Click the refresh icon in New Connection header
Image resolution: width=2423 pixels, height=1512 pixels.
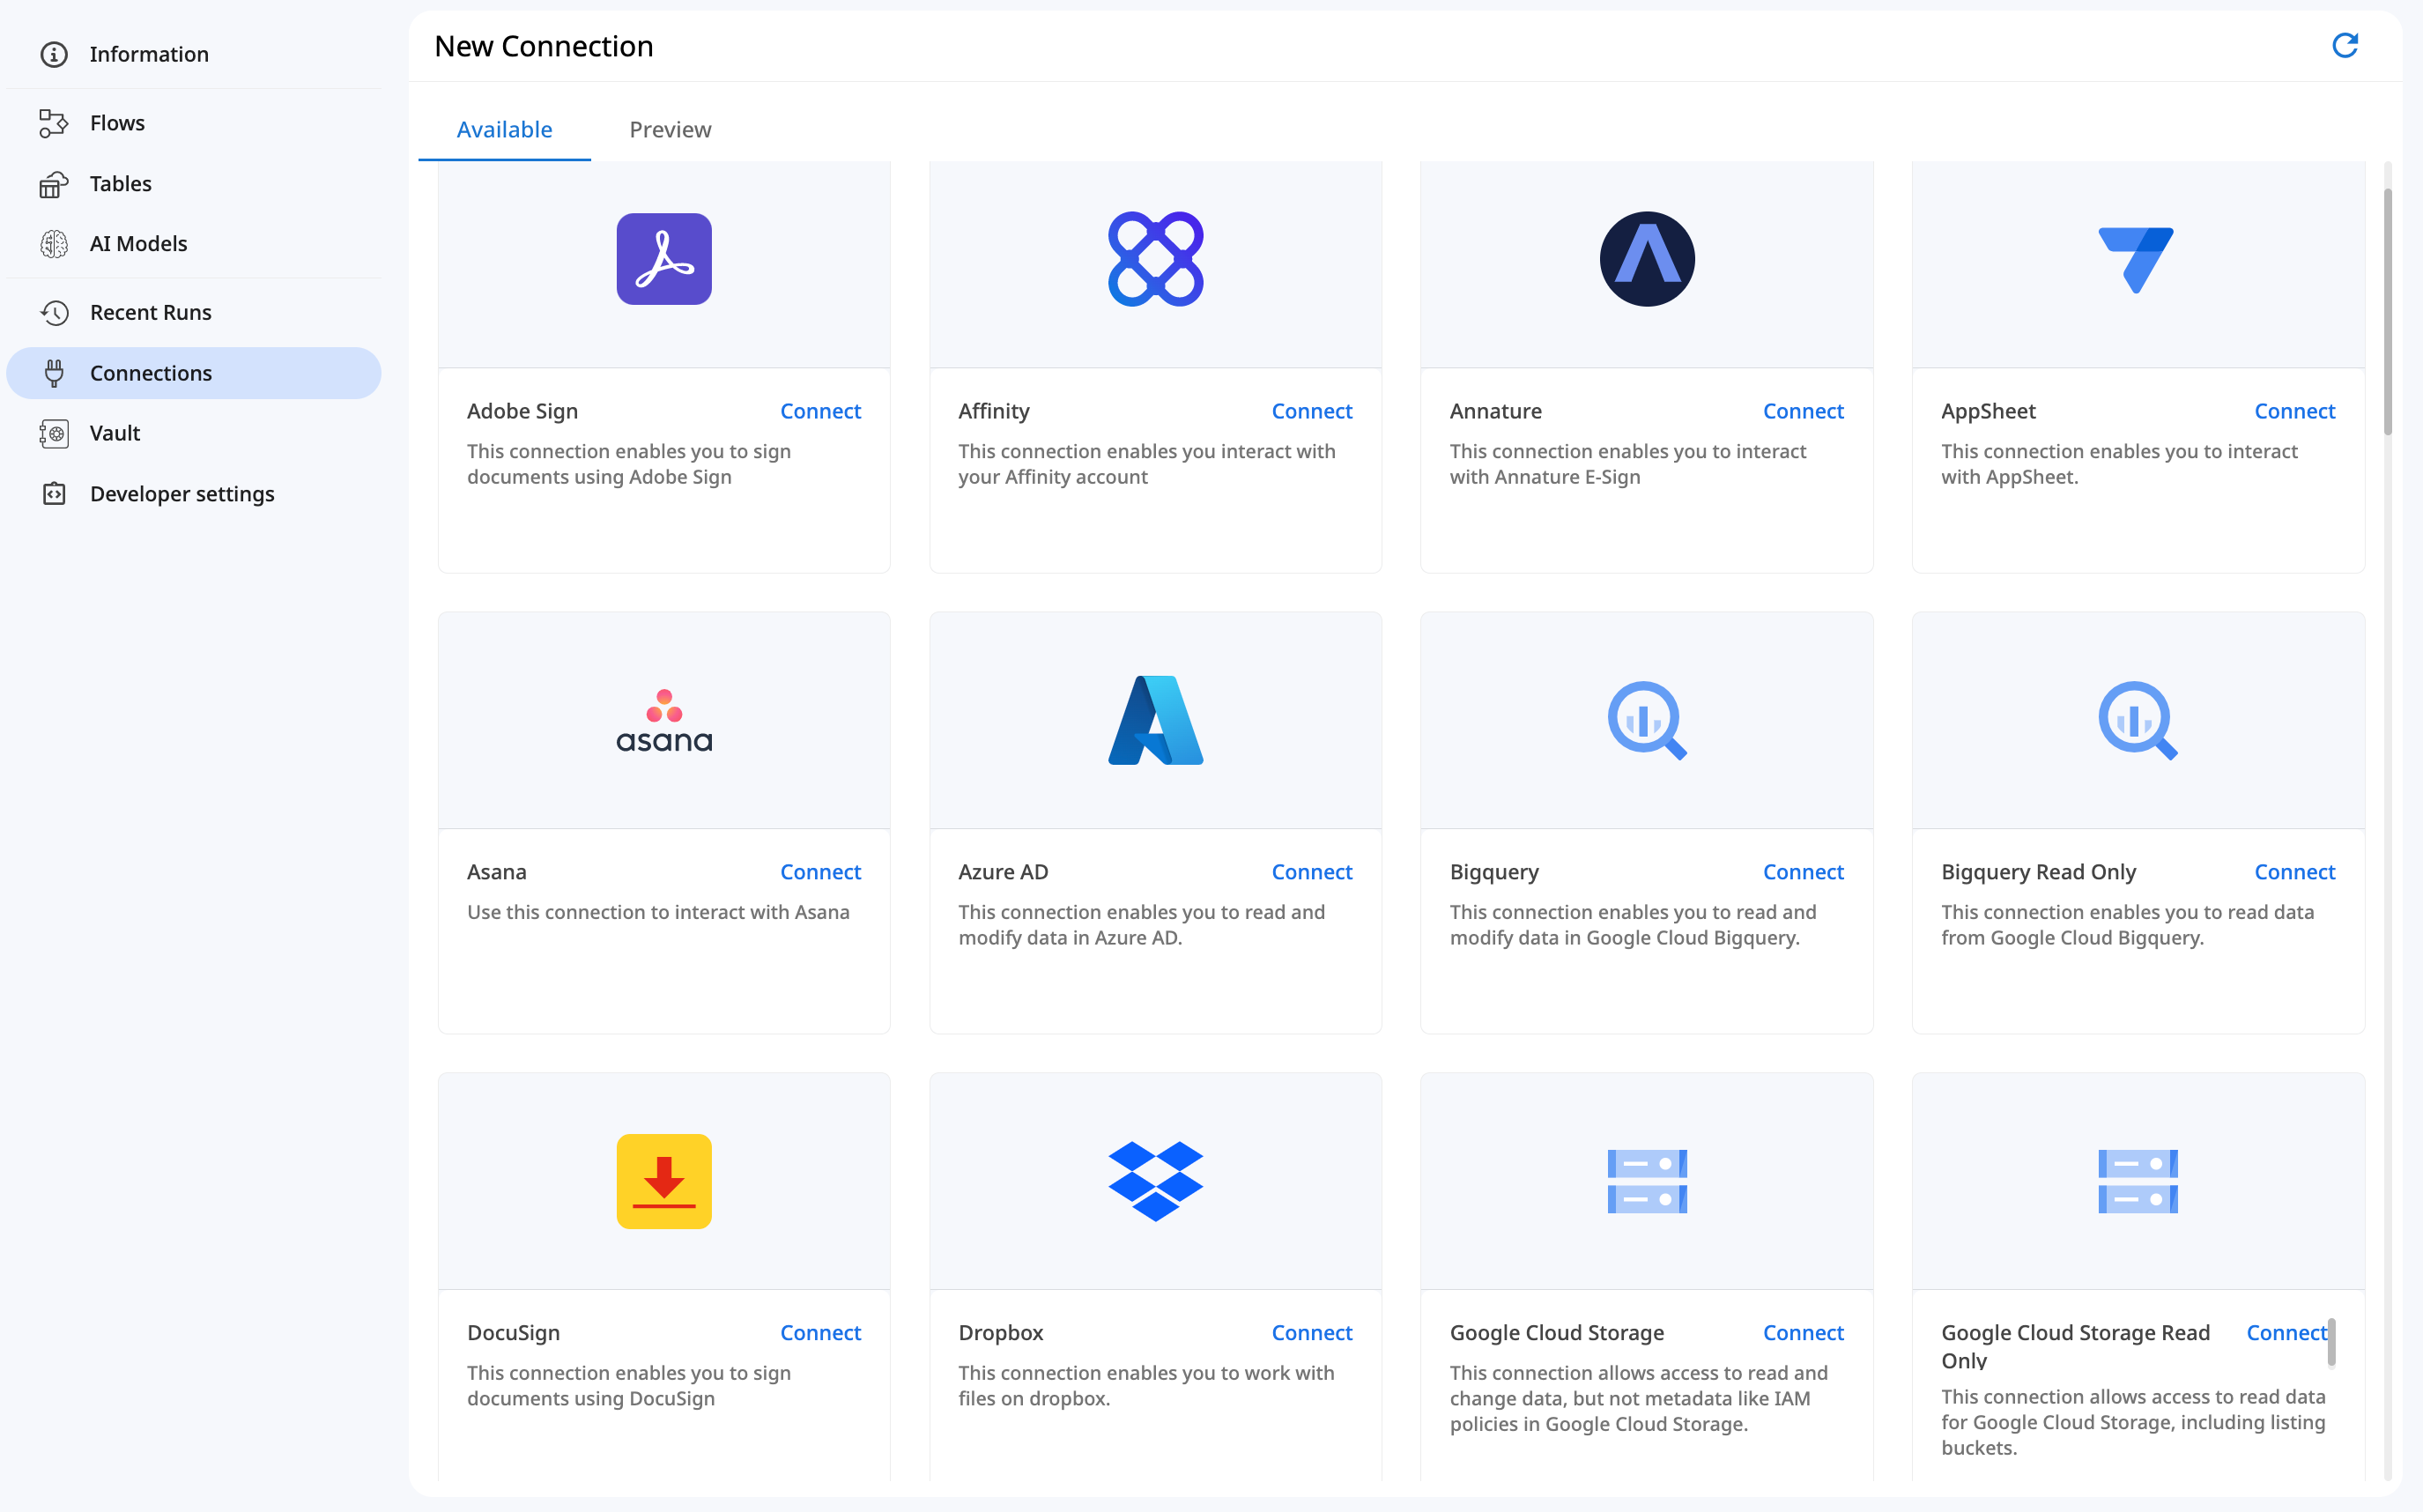pyautogui.click(x=2344, y=46)
